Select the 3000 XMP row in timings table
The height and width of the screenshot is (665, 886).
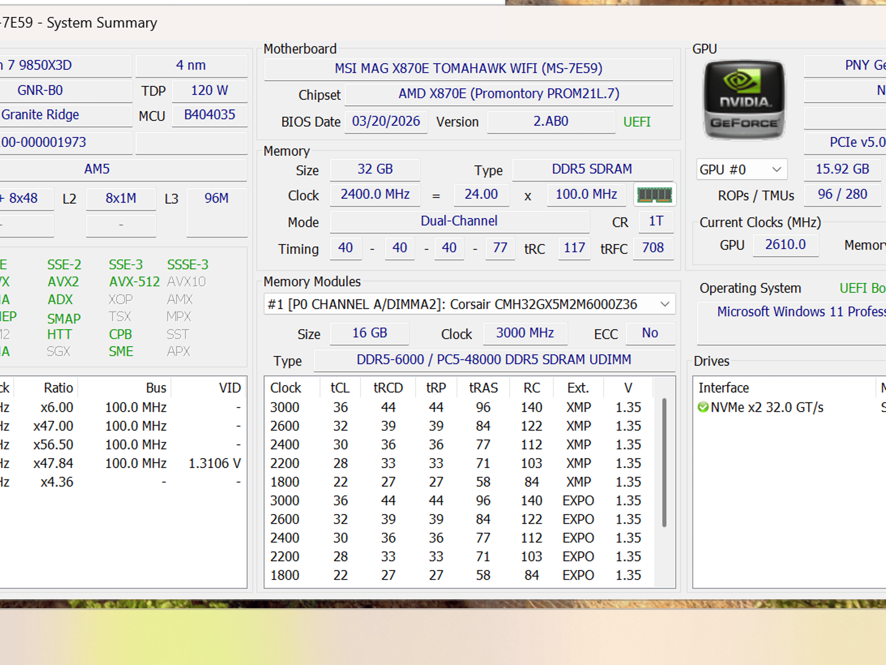click(459, 407)
